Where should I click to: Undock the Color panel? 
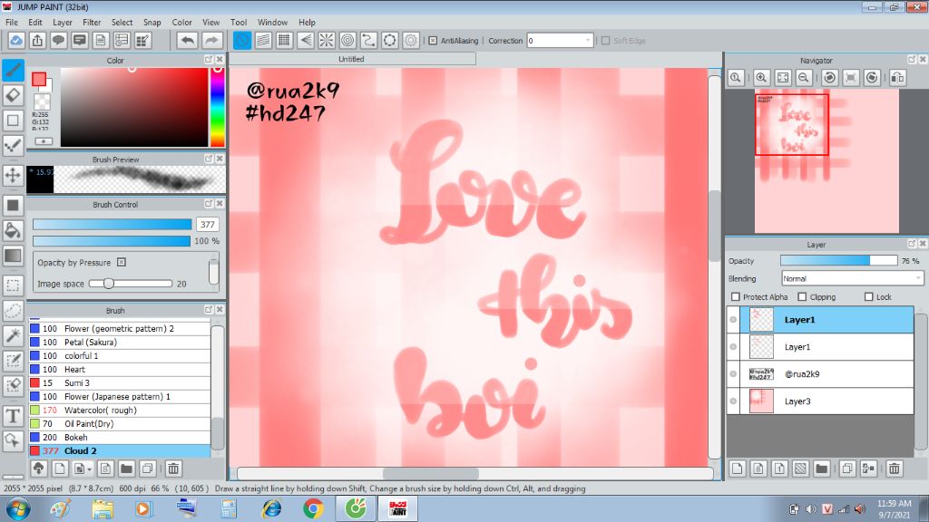(209, 60)
